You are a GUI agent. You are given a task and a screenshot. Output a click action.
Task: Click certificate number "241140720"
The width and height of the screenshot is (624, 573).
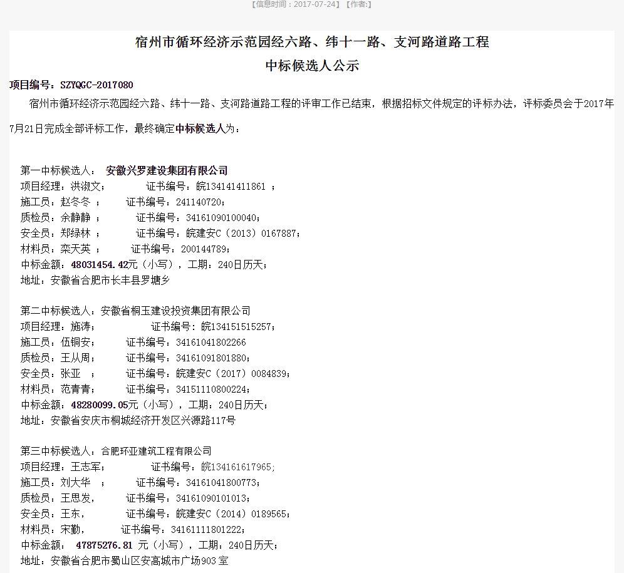point(199,202)
